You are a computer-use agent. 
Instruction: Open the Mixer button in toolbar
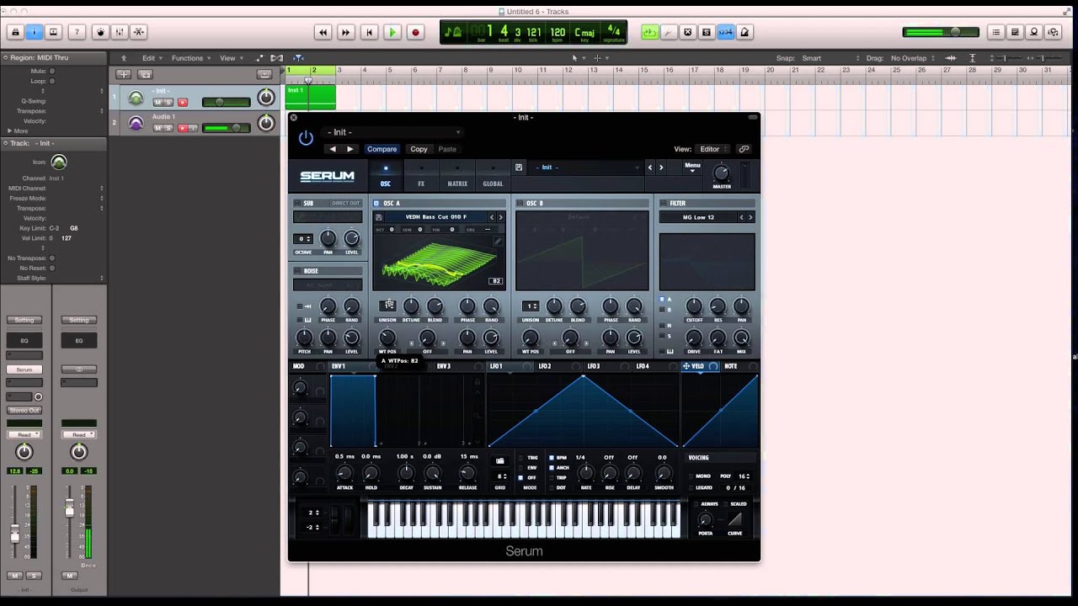(120, 32)
